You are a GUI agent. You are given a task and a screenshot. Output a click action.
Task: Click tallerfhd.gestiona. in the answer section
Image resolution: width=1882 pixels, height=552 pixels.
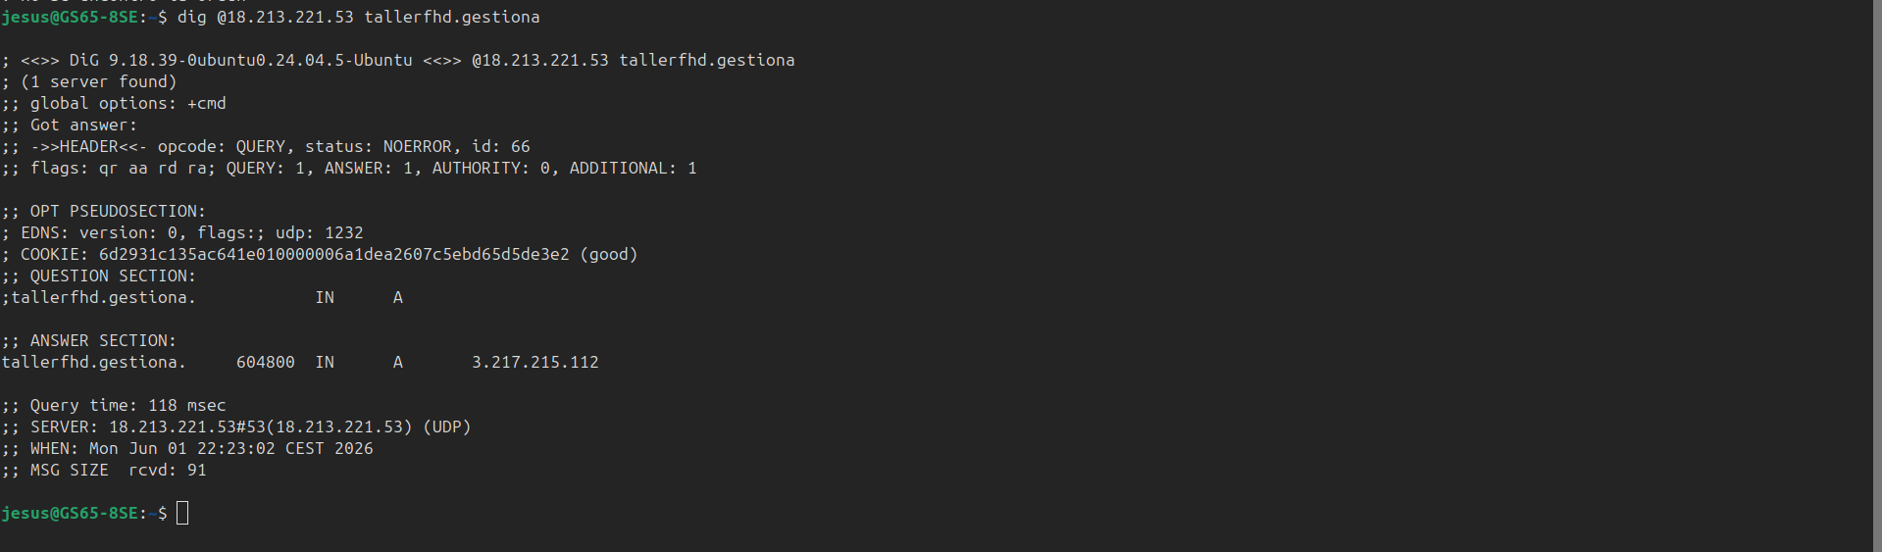(94, 362)
